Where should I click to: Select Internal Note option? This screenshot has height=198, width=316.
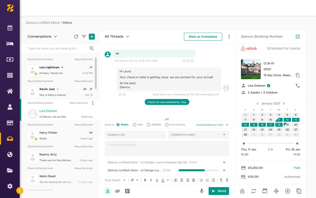175,125
